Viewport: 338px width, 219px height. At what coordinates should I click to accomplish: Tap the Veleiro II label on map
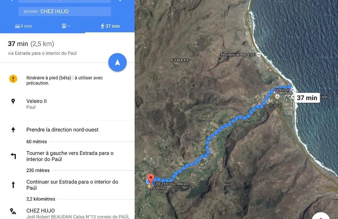(282, 90)
